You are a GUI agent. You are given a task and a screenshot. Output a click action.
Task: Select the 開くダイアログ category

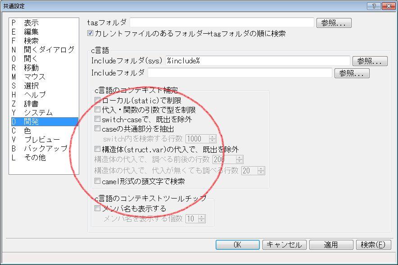point(49,50)
